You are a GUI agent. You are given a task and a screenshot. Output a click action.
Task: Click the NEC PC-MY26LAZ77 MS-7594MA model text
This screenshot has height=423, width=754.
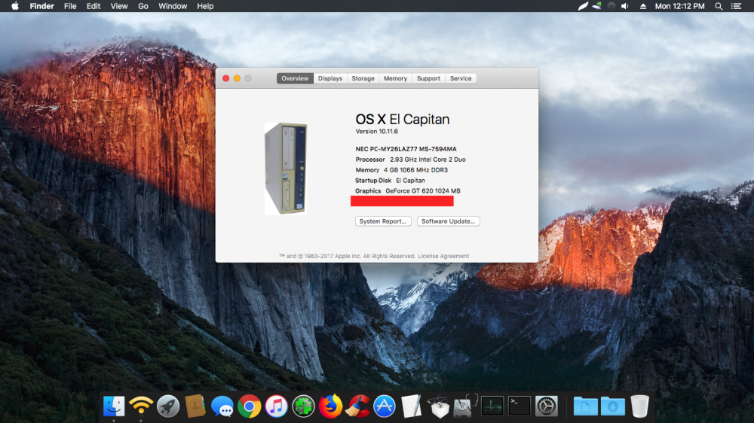point(406,149)
